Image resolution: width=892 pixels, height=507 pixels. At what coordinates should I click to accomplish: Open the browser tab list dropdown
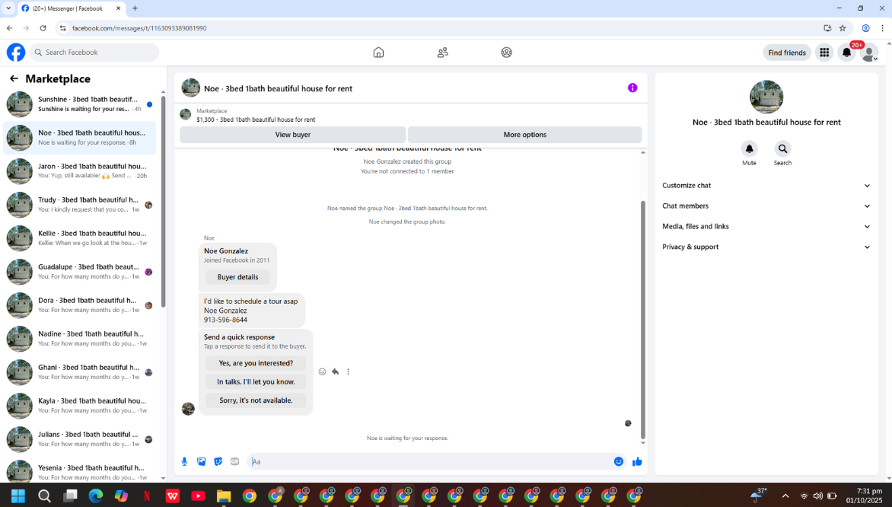click(x=8, y=8)
